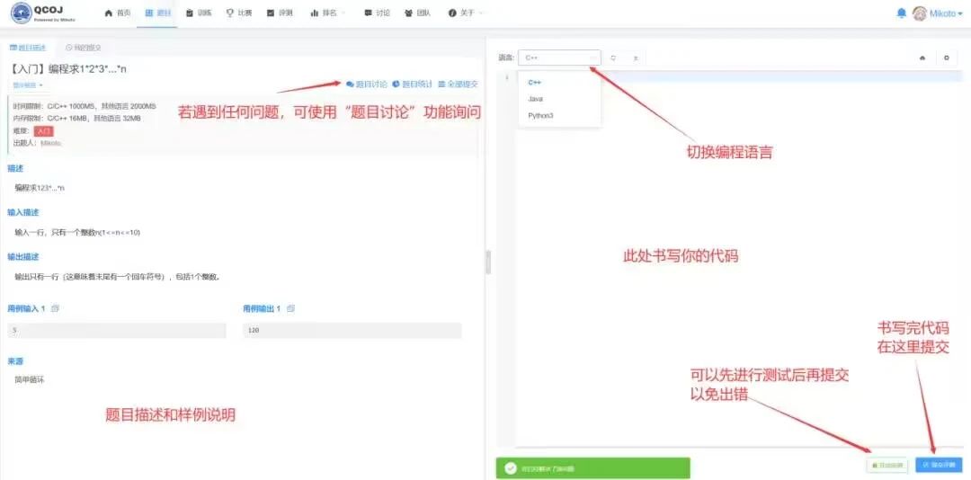The height and width of the screenshot is (480, 971).
Task: Copy sample input 1 with copy icon
Action: coord(55,308)
